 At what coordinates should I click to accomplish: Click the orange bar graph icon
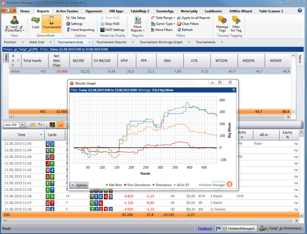61,125
